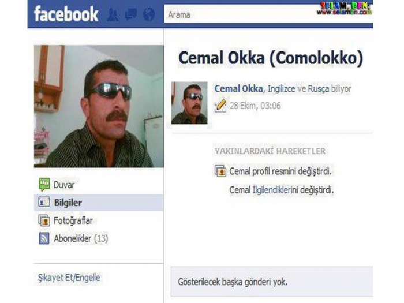
Task: Click the Duvar speech bubble icon
Action: pos(44,185)
